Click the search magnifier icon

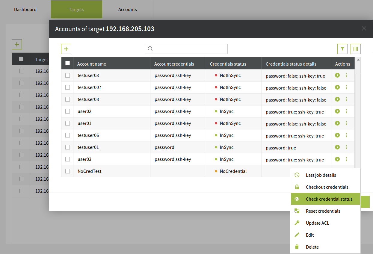[151, 49]
